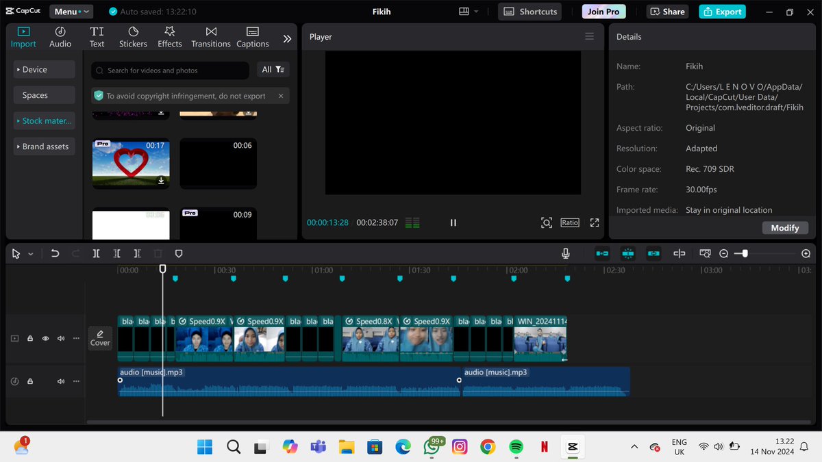Focus the search for videos and photos field
Screen dimensions: 822x462
click(170, 70)
